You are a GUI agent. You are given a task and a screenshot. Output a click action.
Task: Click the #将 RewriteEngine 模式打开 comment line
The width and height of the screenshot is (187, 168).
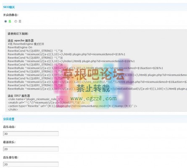[x=26, y=44]
